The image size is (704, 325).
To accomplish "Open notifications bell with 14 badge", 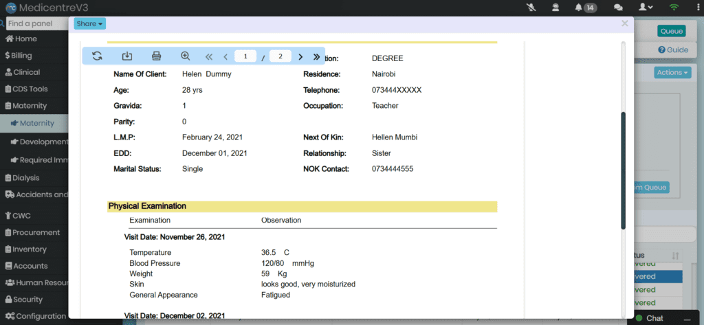I will [586, 7].
